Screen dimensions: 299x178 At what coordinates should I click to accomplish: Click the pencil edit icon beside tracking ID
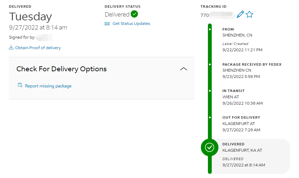click(x=240, y=14)
